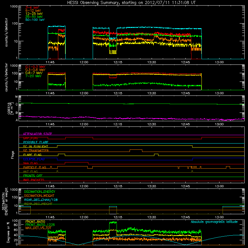The width and height of the screenshot is (248, 248).
Task: Click the REAR_DEC_WEIGHT legend label
Action: point(38,204)
